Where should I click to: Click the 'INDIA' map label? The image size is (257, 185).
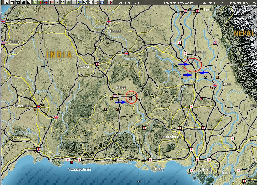click(59, 55)
